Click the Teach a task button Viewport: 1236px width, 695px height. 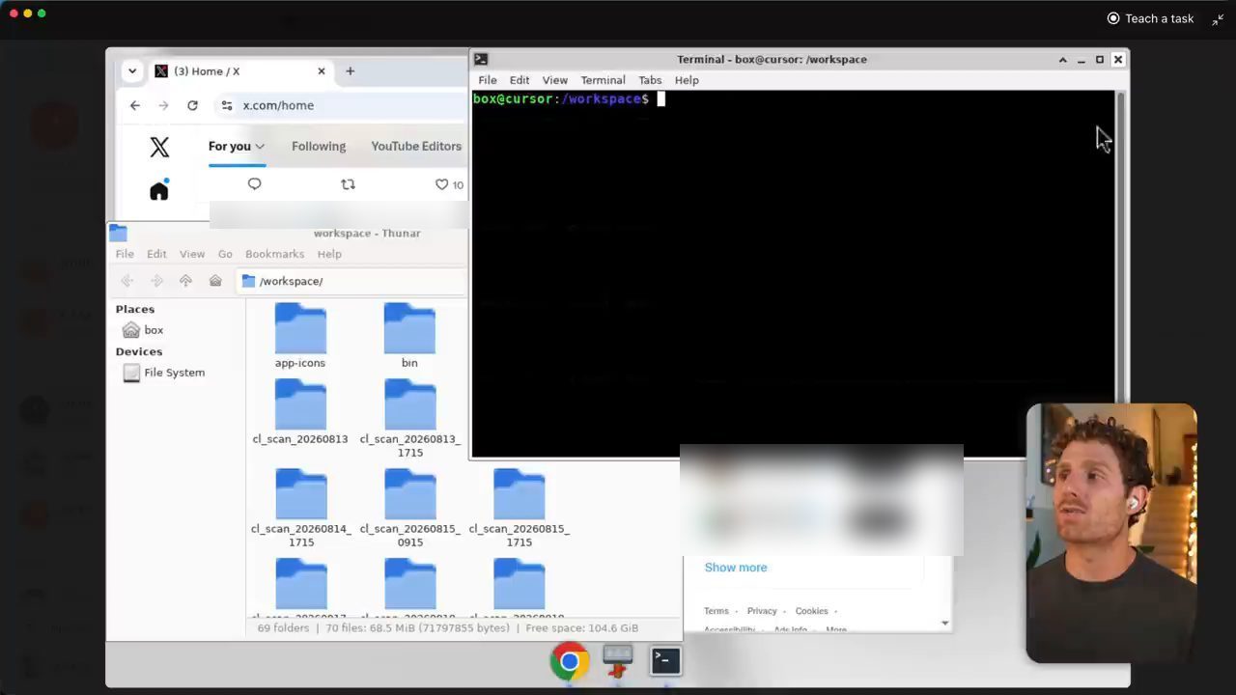[1150, 18]
